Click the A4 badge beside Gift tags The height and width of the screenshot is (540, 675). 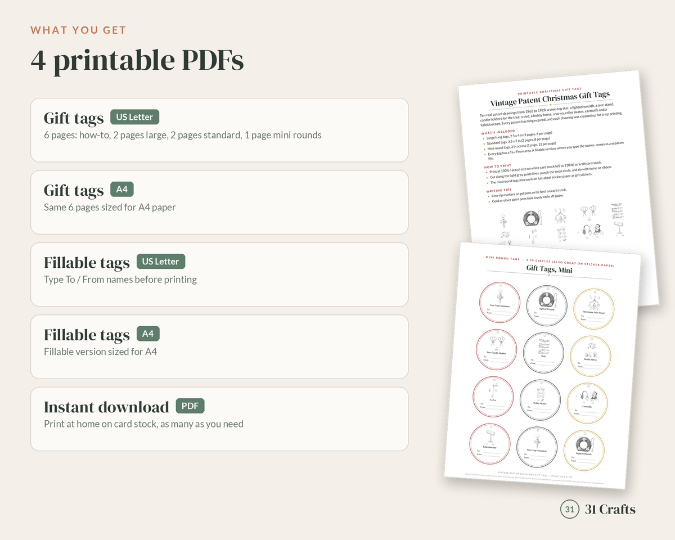(122, 189)
